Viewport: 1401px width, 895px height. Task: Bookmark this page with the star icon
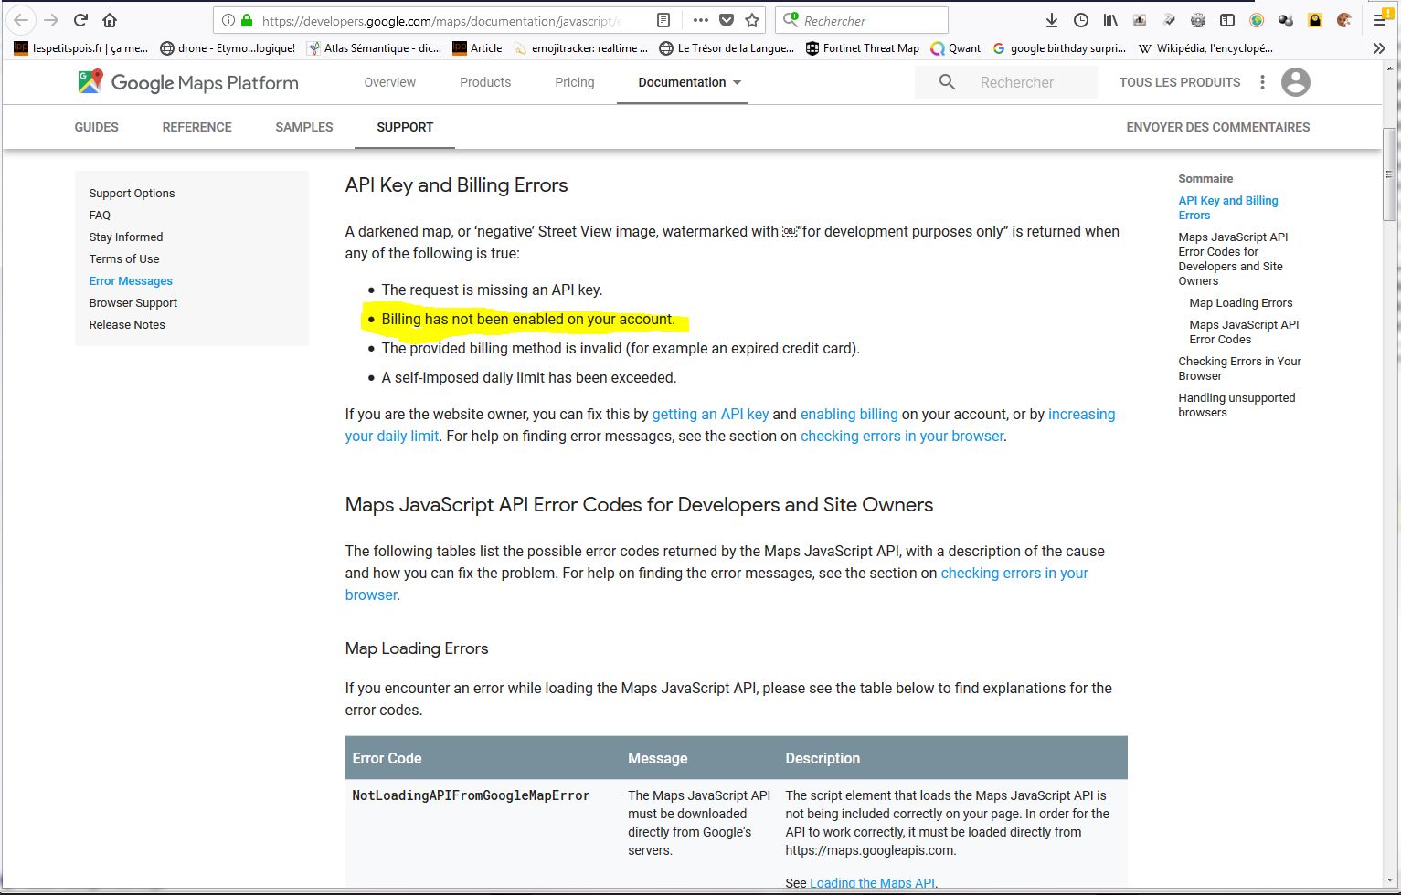point(752,20)
